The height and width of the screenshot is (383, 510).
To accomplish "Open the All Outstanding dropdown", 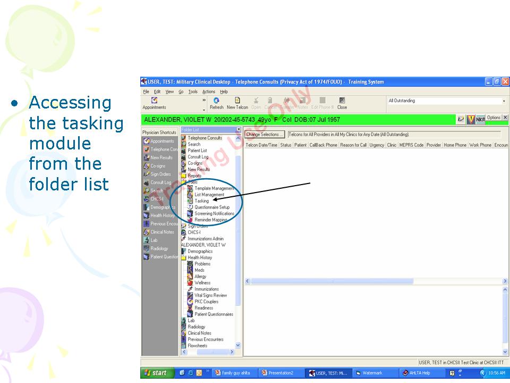I will [x=504, y=101].
